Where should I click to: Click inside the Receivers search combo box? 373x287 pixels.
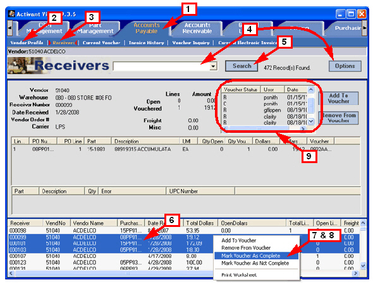[x=162, y=66]
